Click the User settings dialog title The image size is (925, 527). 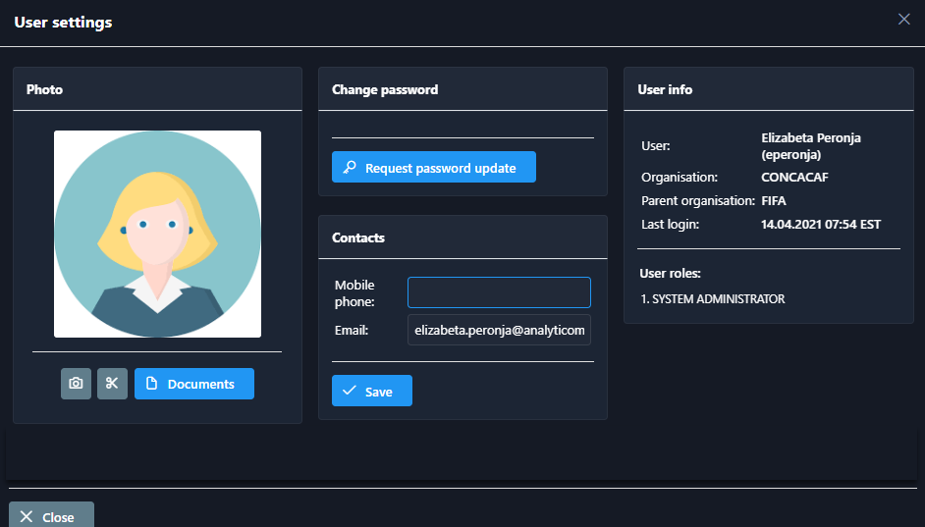[63, 22]
